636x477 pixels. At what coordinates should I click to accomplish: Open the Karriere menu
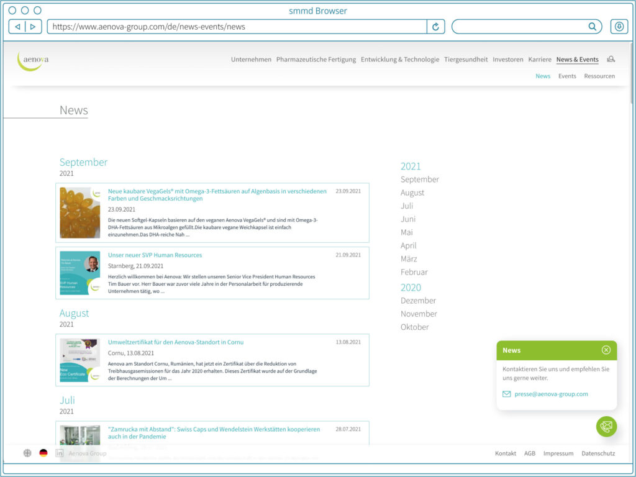540,59
